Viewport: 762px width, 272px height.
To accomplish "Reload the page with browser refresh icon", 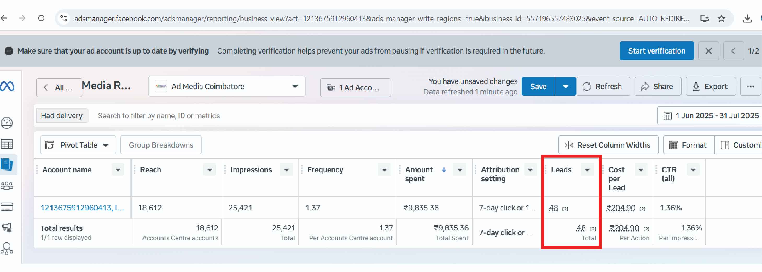I will [42, 18].
